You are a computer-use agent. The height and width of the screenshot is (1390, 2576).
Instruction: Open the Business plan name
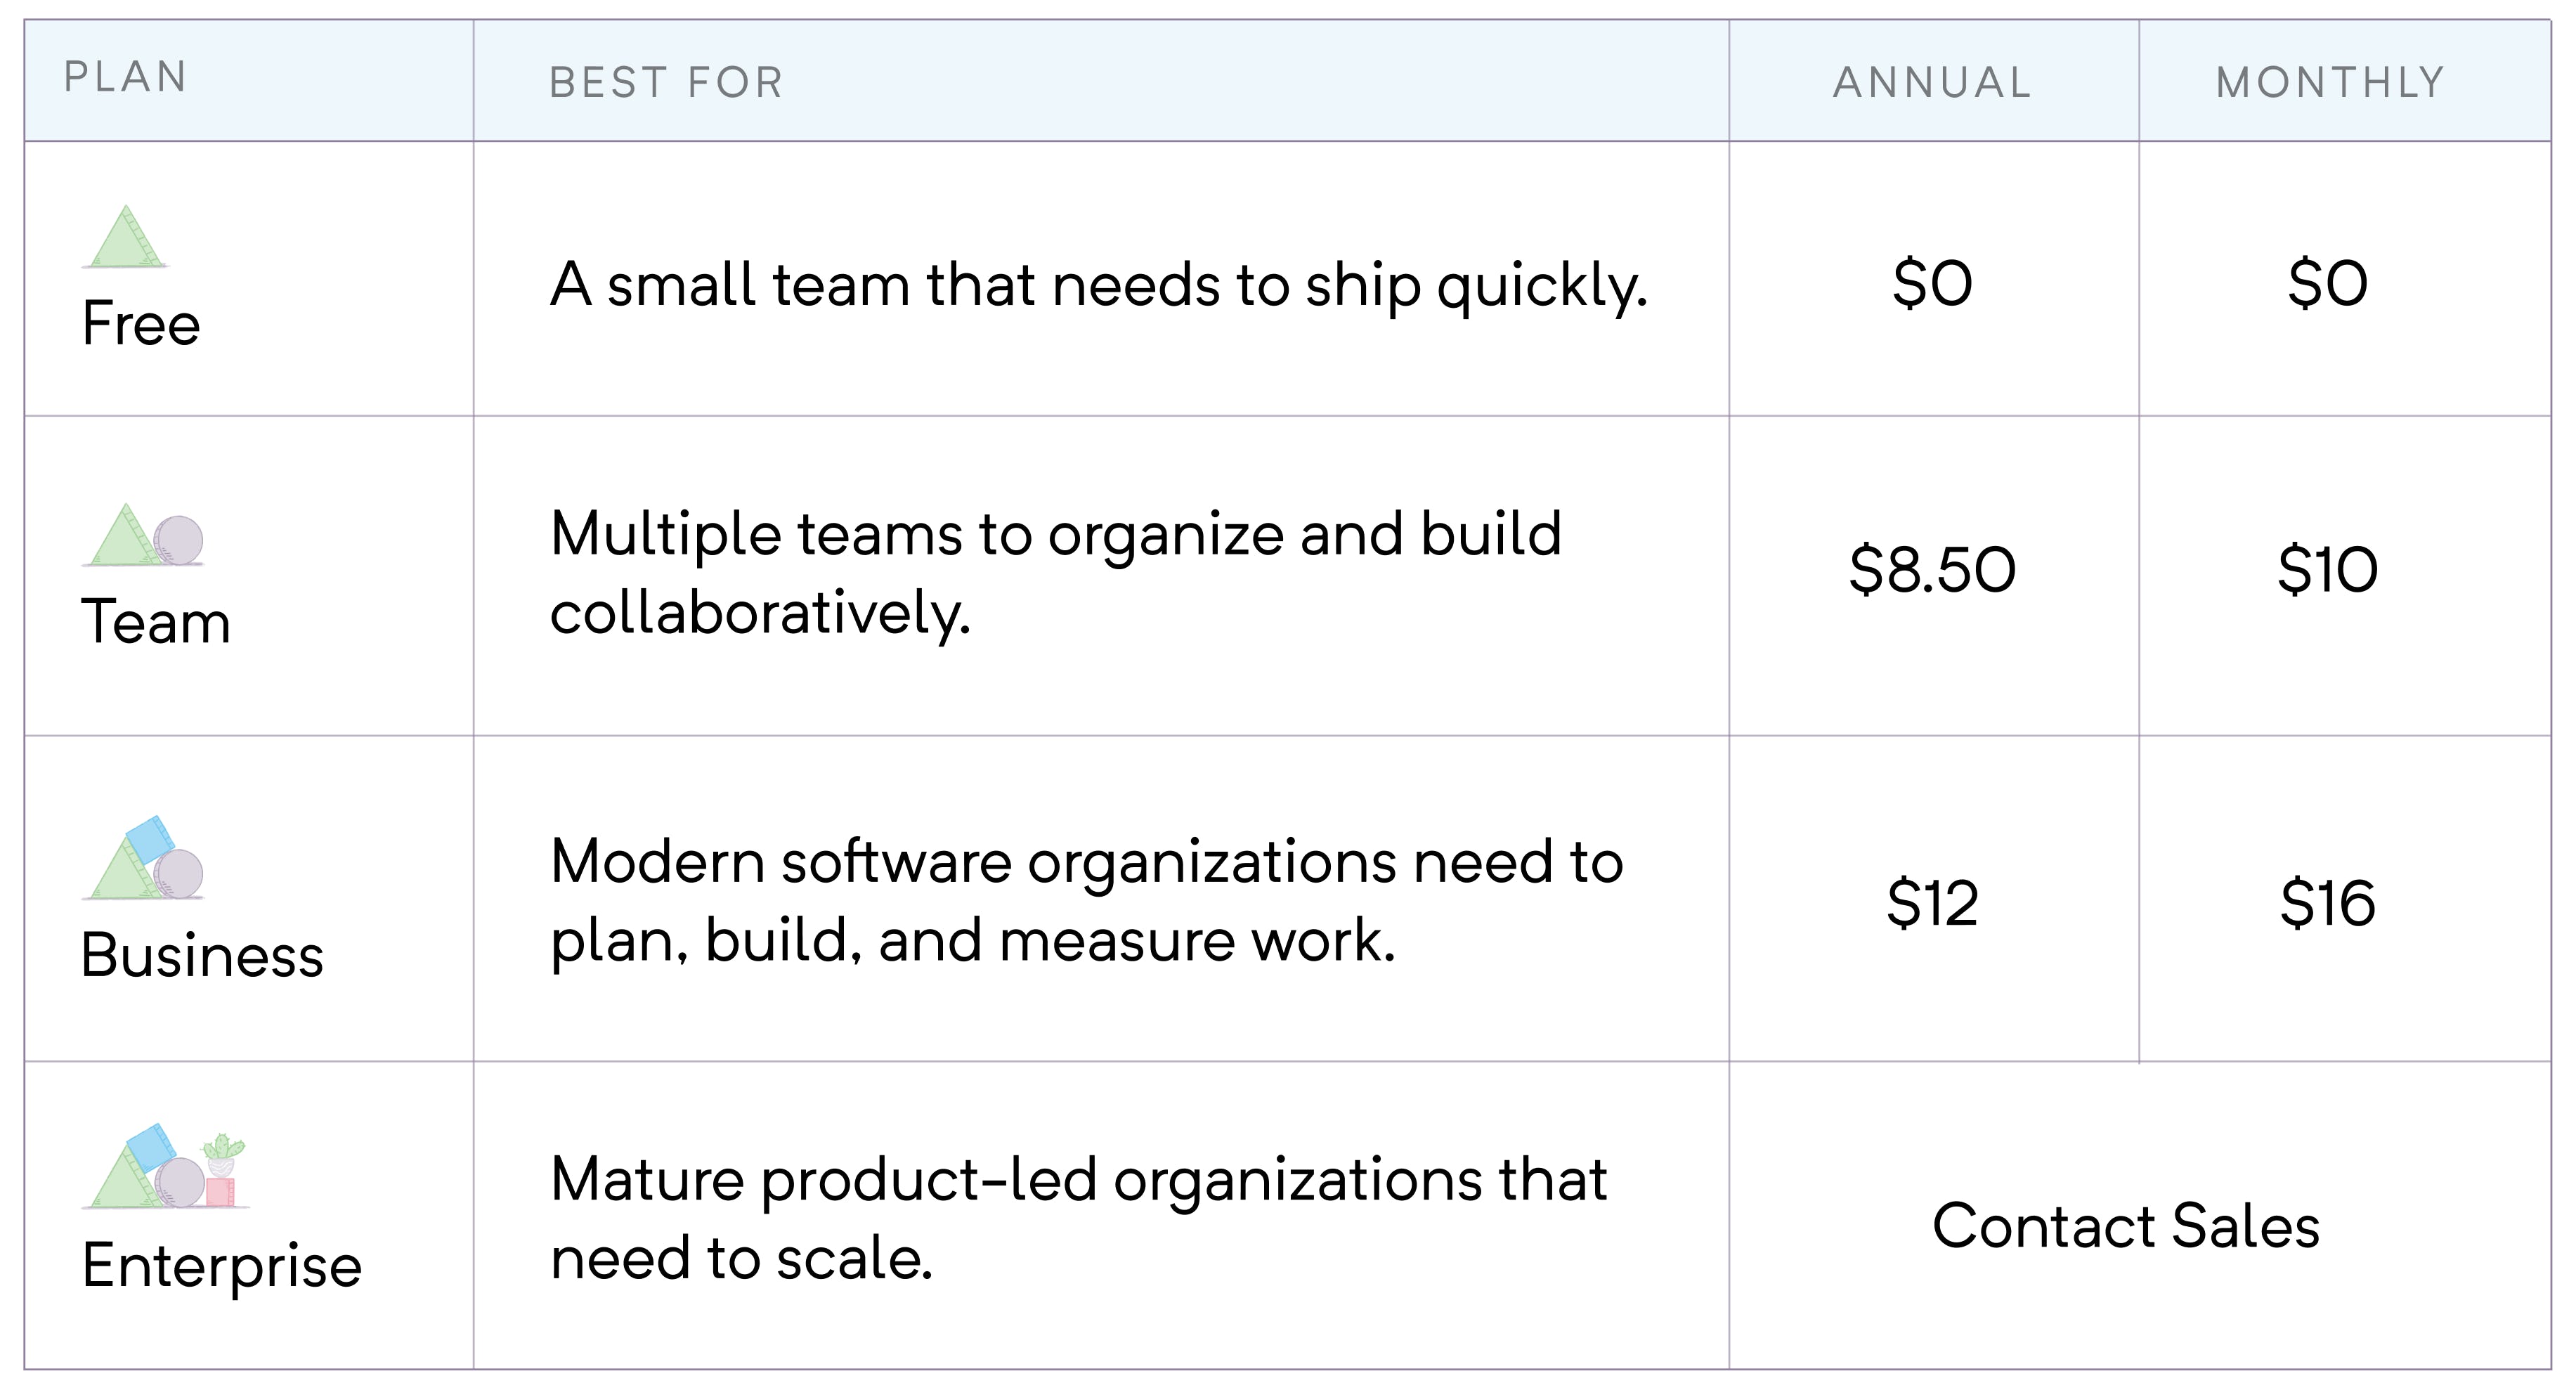pyautogui.click(x=202, y=955)
